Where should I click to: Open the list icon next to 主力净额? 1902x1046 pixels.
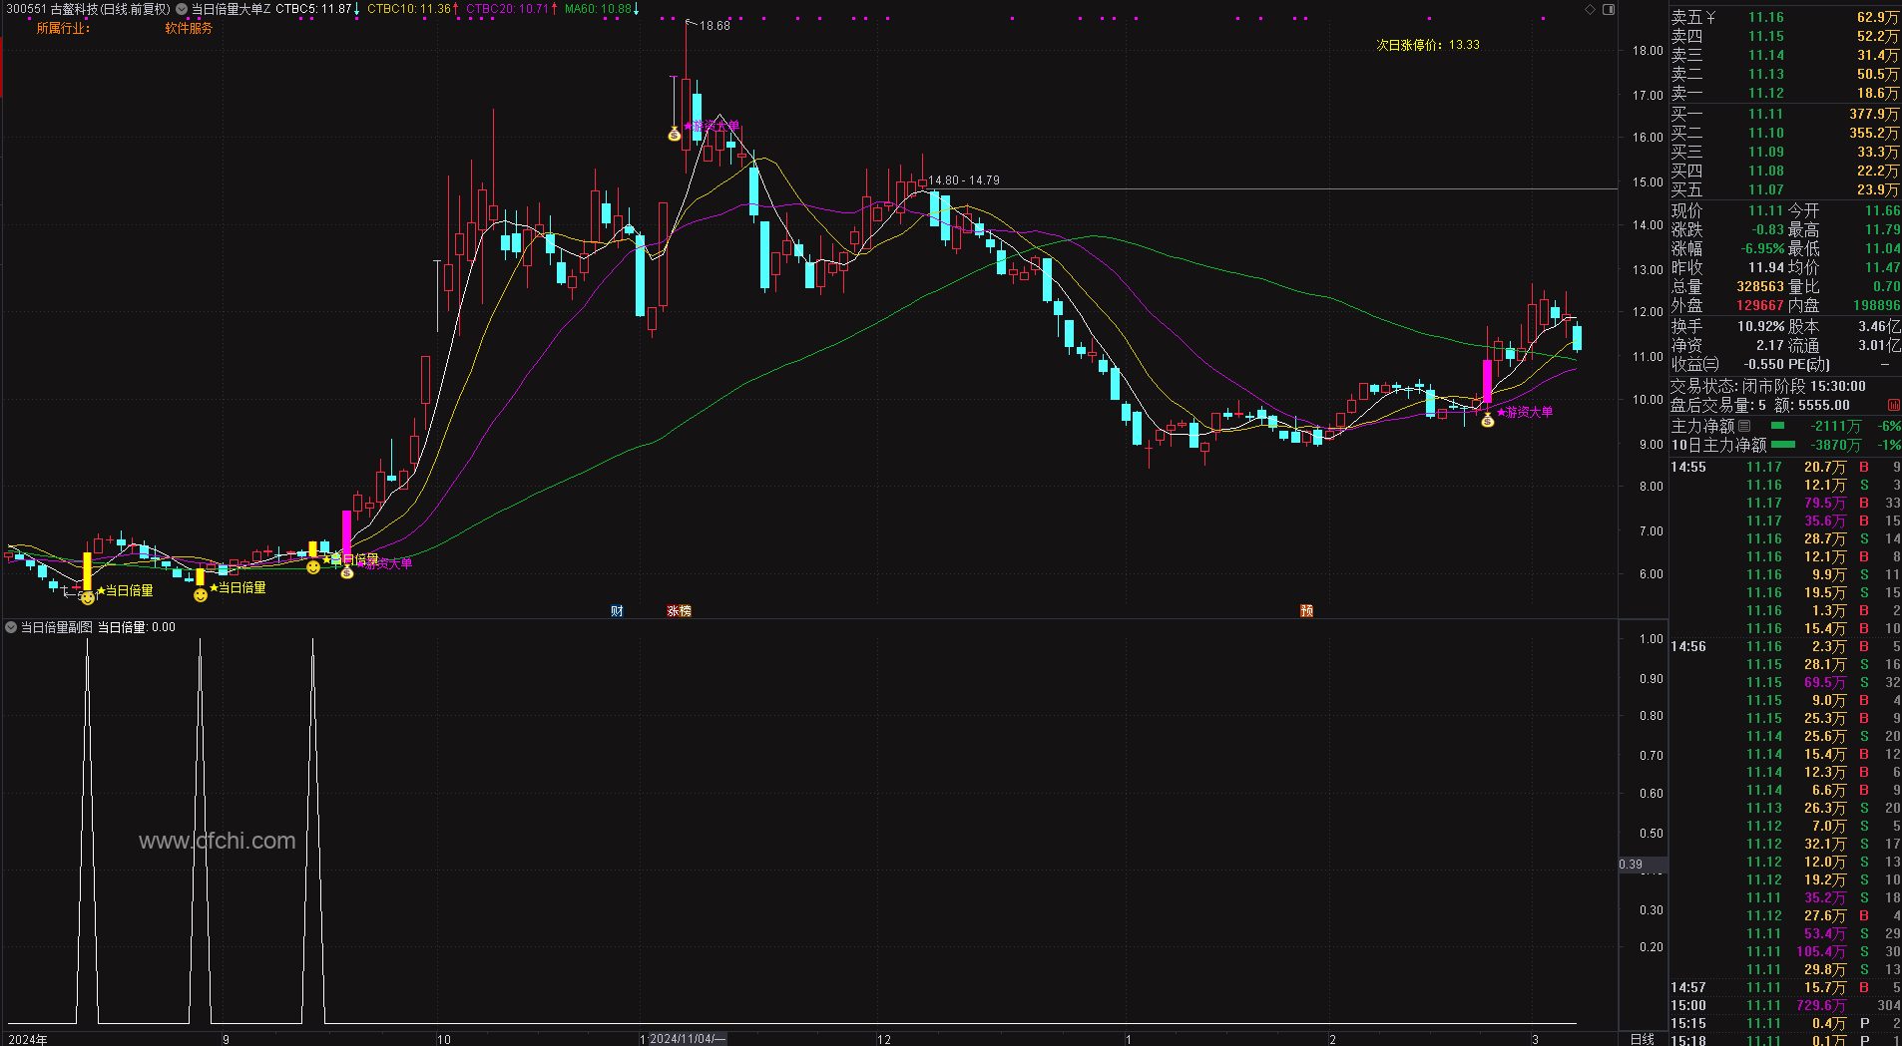click(1744, 426)
